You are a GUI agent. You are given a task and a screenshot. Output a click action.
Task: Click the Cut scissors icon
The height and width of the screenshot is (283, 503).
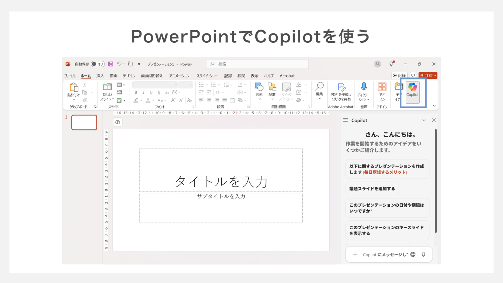point(85,85)
